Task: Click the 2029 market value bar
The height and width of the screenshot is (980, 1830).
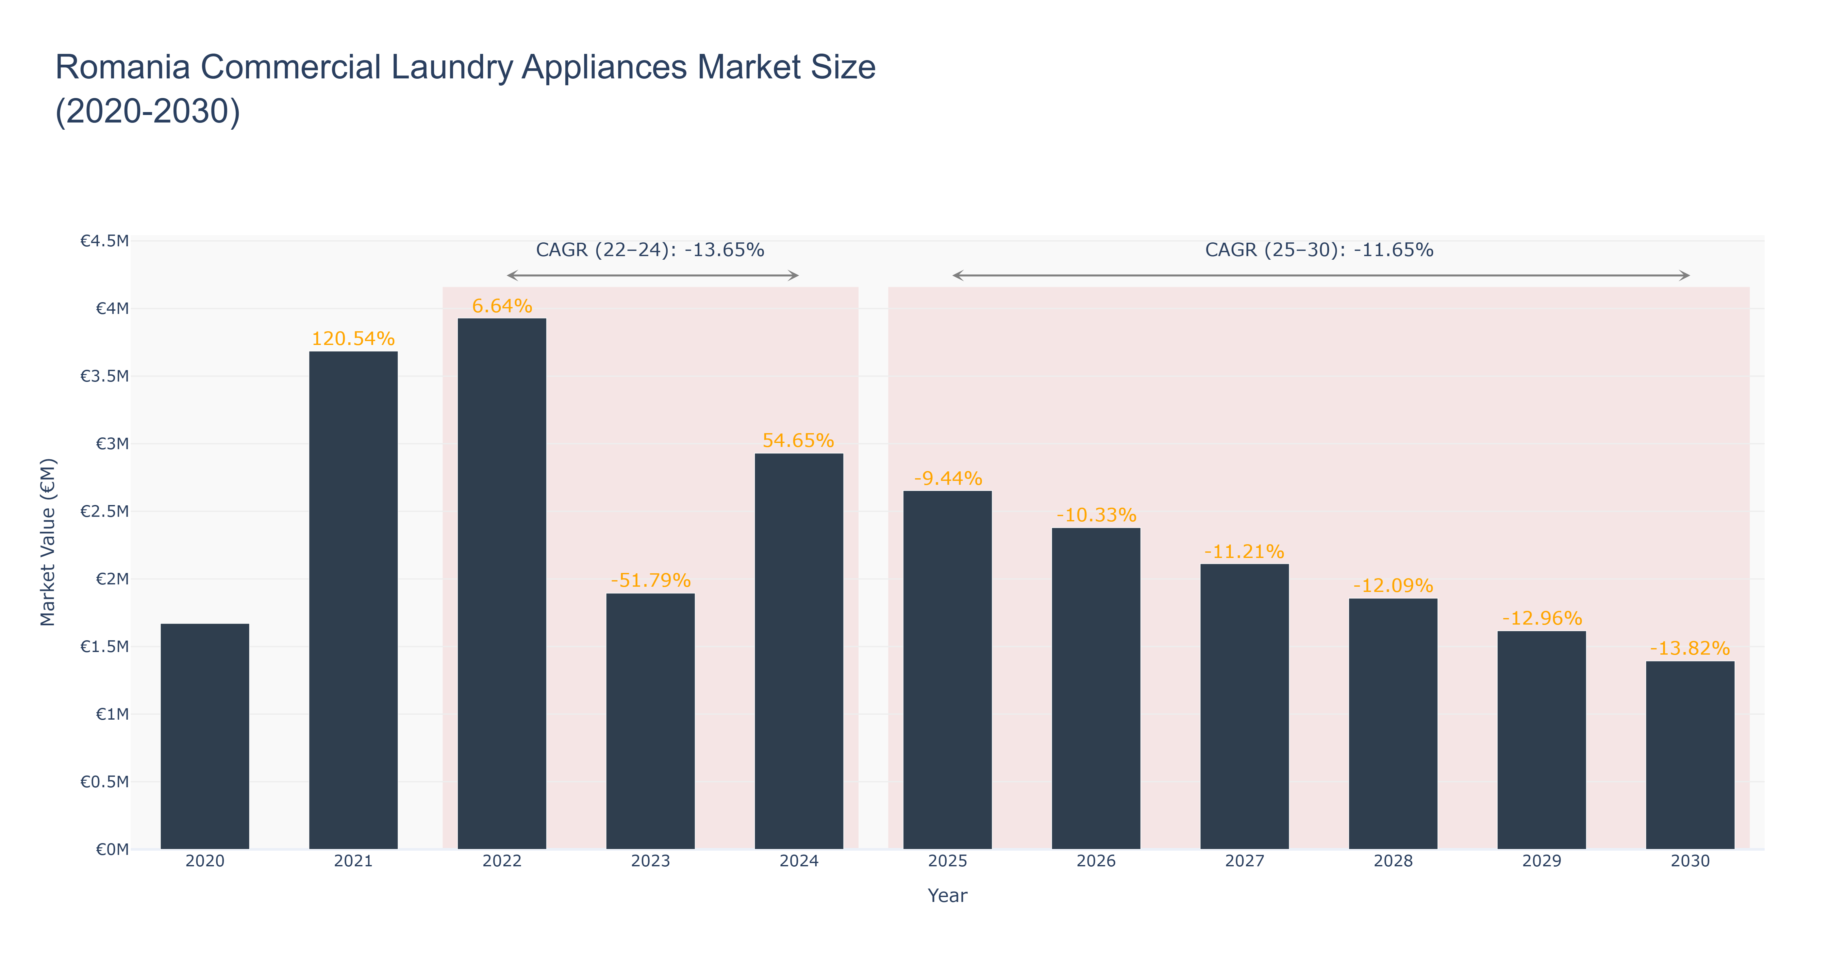Action: click(x=1541, y=740)
